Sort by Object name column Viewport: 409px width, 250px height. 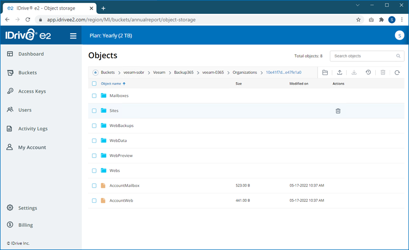[113, 84]
